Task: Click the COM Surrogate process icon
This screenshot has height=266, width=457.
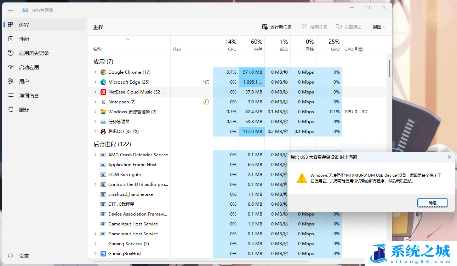Action: 103,175
